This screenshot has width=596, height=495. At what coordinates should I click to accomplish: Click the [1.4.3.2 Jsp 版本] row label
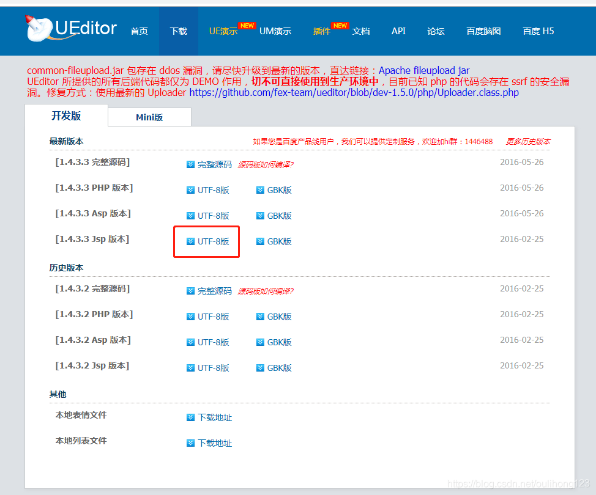coord(92,365)
